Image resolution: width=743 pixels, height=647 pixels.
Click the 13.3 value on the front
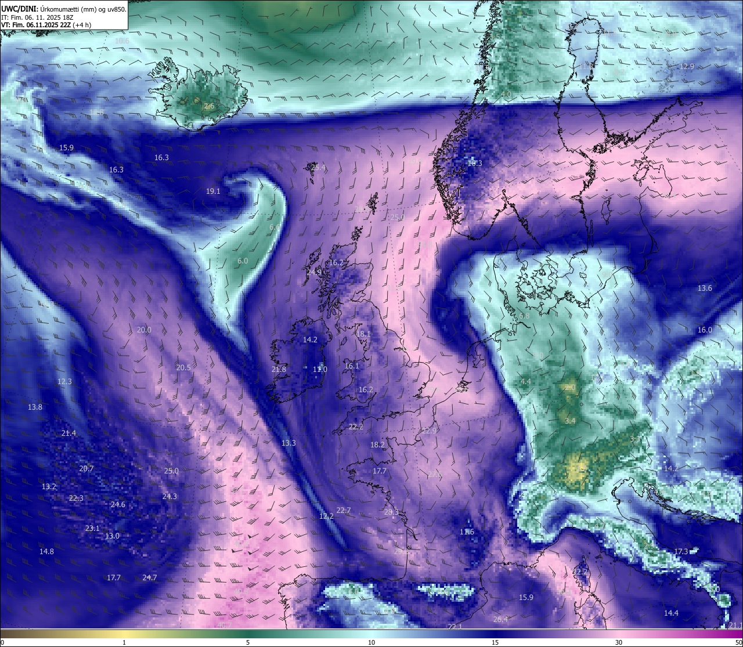coord(288,443)
